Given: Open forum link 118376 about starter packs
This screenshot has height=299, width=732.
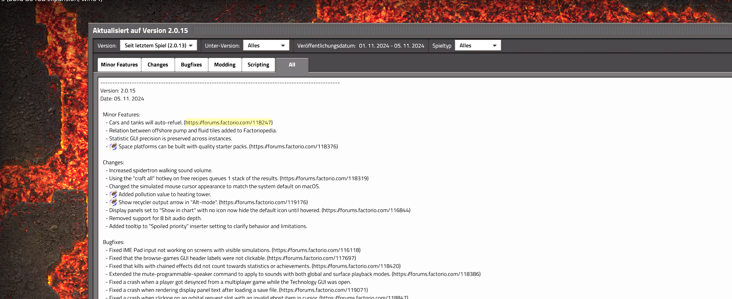Looking at the screenshot, I should tap(294, 146).
